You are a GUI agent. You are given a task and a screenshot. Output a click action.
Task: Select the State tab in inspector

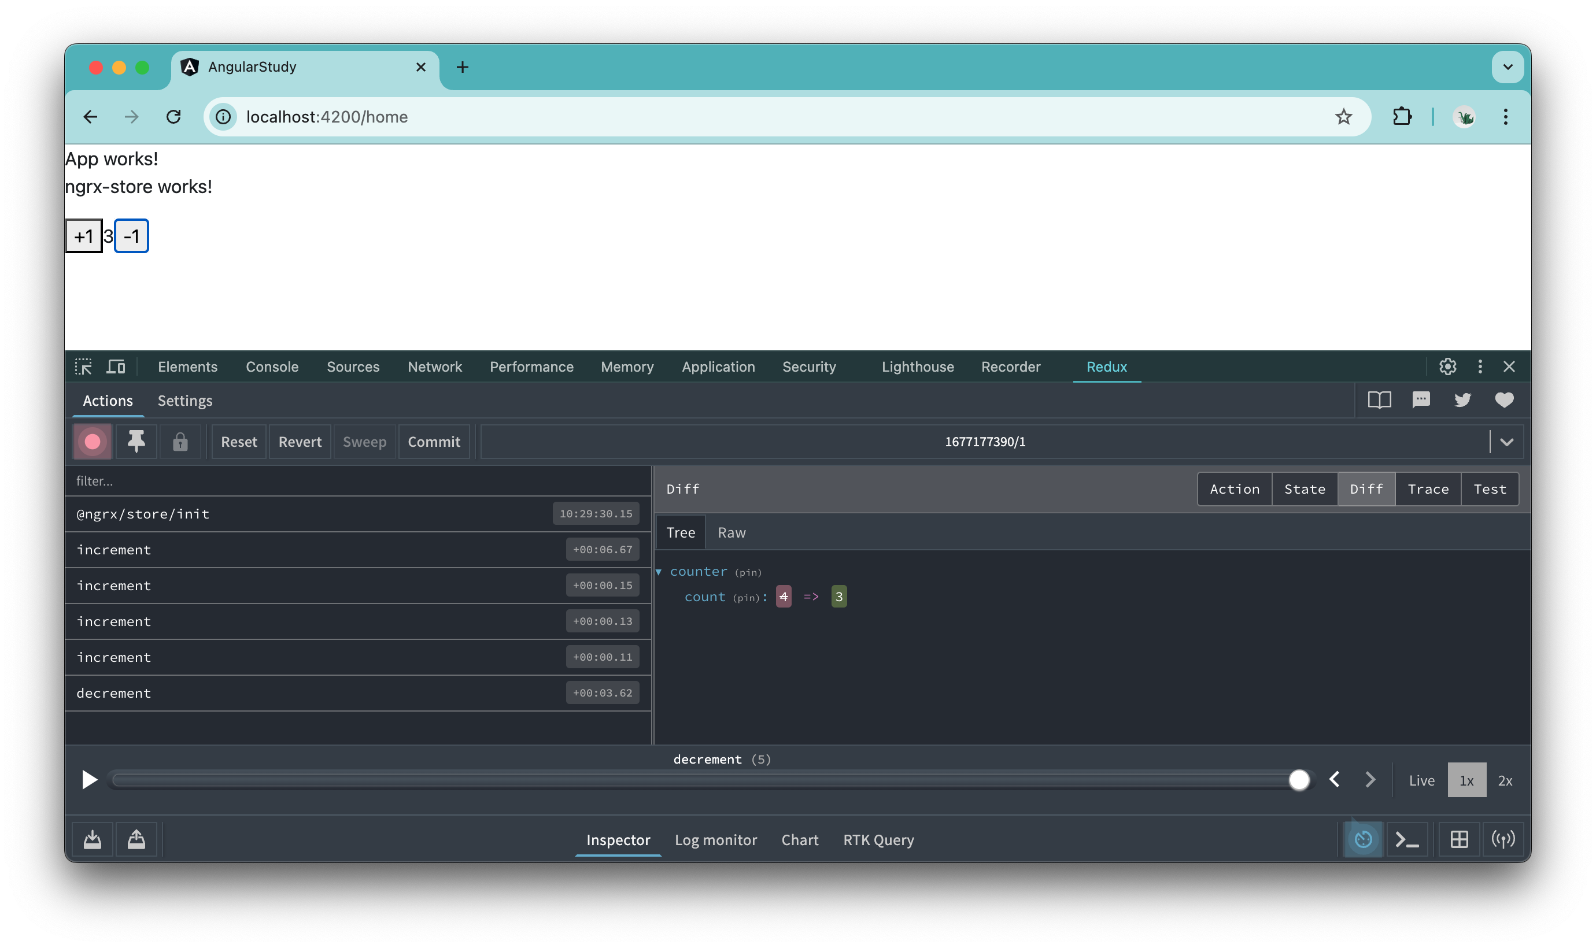[1305, 488]
